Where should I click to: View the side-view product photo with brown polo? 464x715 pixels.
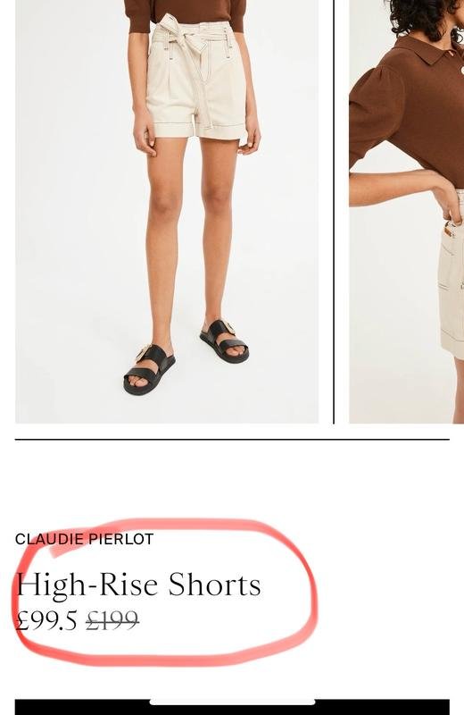point(406,212)
